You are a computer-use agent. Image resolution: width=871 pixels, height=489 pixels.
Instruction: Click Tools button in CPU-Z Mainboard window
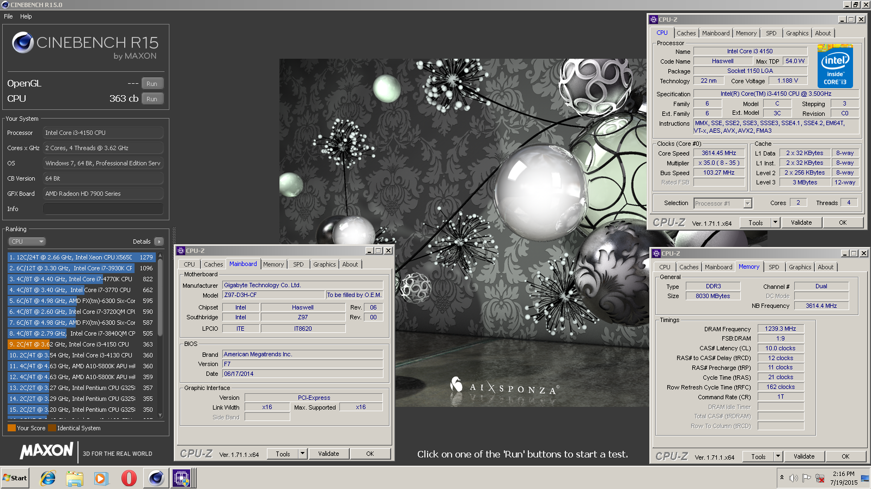pyautogui.click(x=283, y=454)
